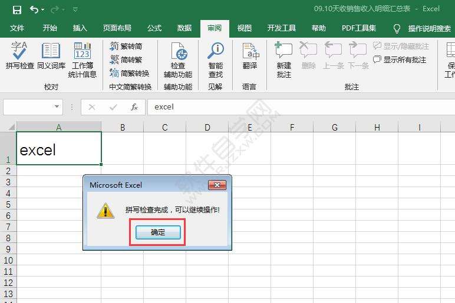The height and width of the screenshot is (303, 455).
Task: Open the Undo history dropdown arrow
Action: [43, 10]
